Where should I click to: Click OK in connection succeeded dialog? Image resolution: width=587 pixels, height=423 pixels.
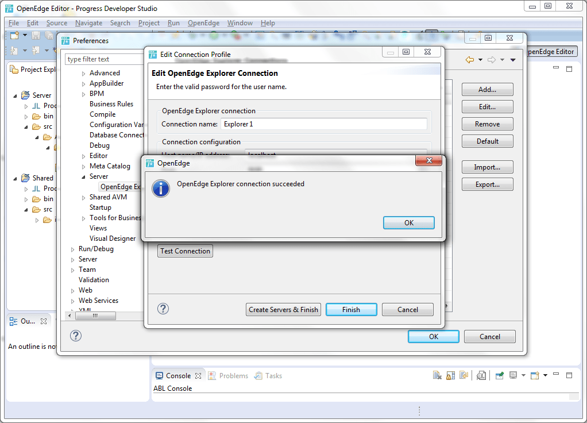tap(409, 222)
